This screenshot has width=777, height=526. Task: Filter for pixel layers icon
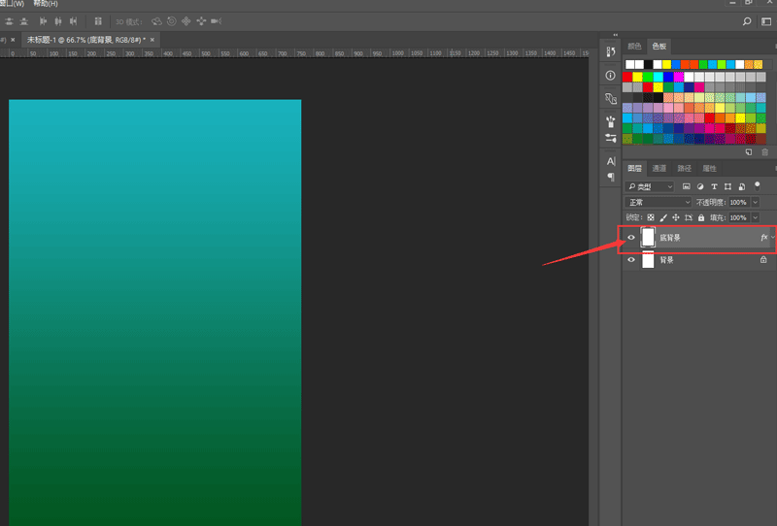coord(687,186)
